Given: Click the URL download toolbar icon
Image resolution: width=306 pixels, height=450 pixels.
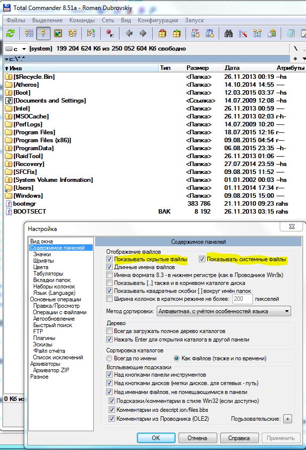Looking at the screenshot, I should point(209,33).
